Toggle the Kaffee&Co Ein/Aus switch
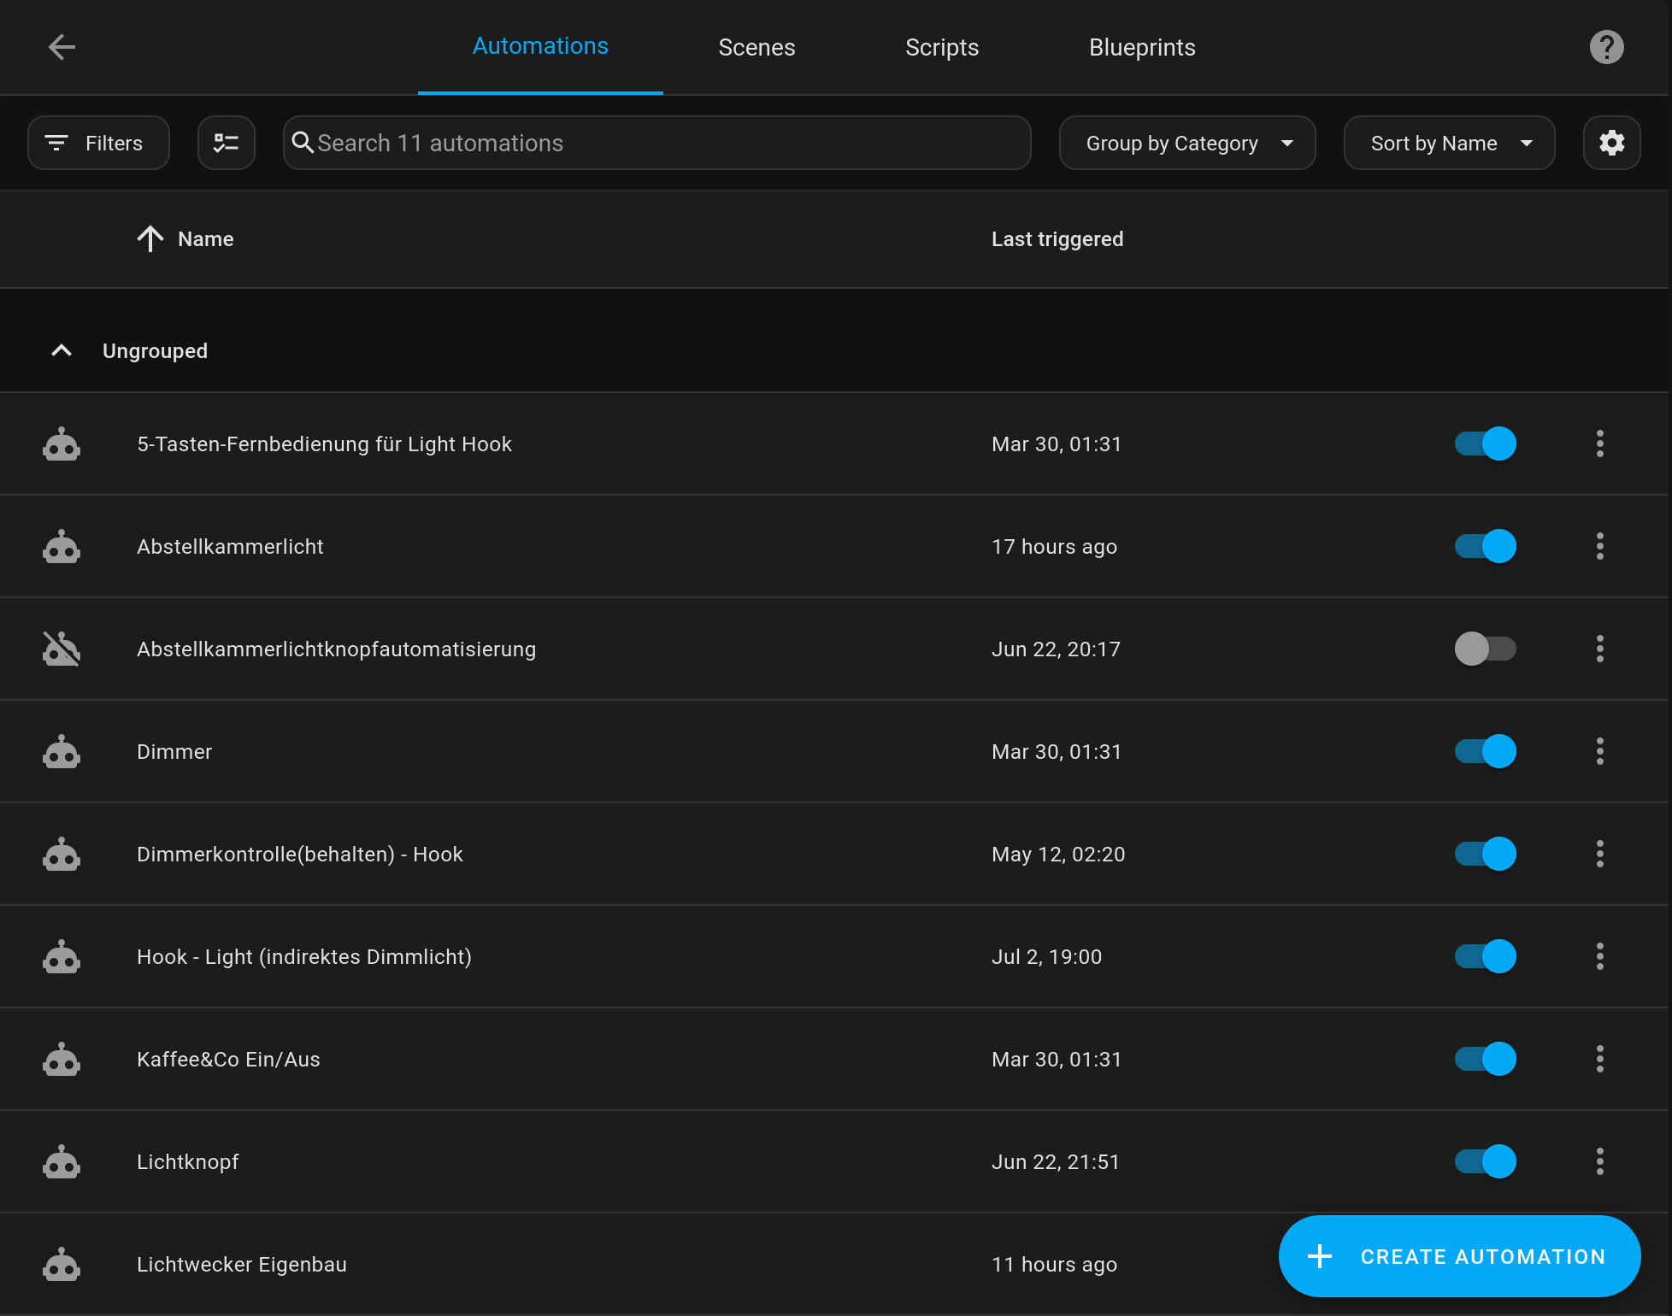Viewport: 1672px width, 1316px height. coord(1486,1059)
